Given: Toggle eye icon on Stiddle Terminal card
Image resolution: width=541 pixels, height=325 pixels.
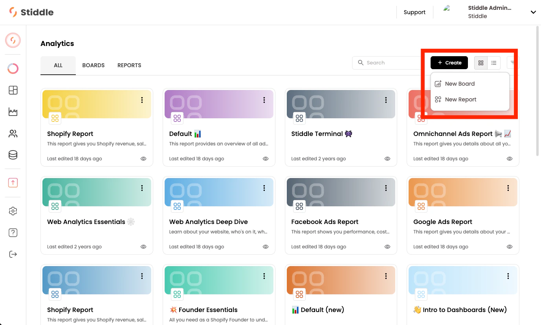Looking at the screenshot, I should point(387,159).
